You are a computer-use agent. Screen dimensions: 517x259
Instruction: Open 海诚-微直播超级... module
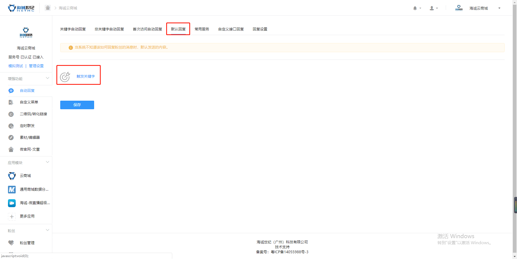tap(35, 203)
